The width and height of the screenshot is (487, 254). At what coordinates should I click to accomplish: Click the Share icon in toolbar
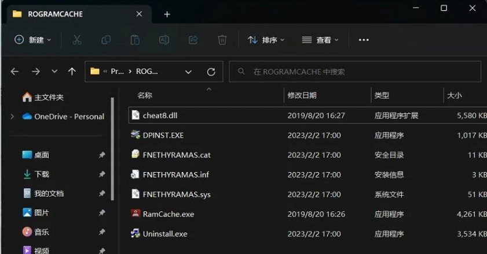193,40
